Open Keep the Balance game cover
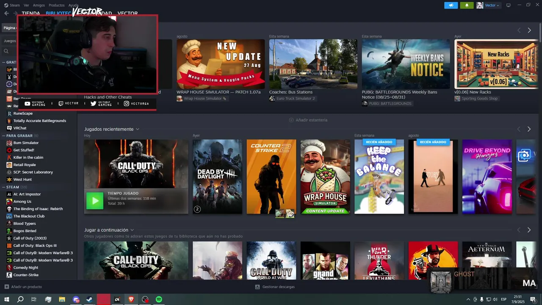The image size is (542, 305). click(x=379, y=177)
